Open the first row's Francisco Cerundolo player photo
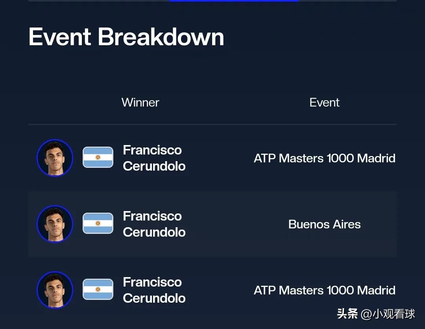The width and height of the screenshot is (425, 329). coord(55,158)
